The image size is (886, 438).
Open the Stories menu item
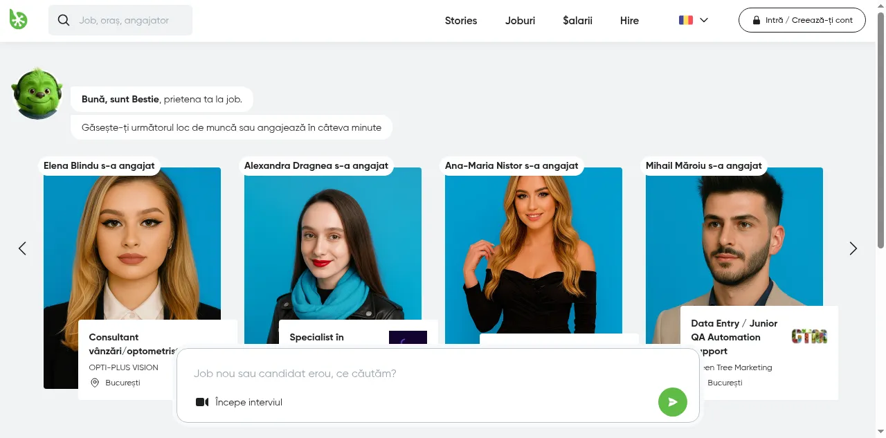[x=461, y=21]
